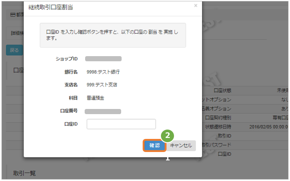Click the 口座ID row label in background table

coord(225,154)
